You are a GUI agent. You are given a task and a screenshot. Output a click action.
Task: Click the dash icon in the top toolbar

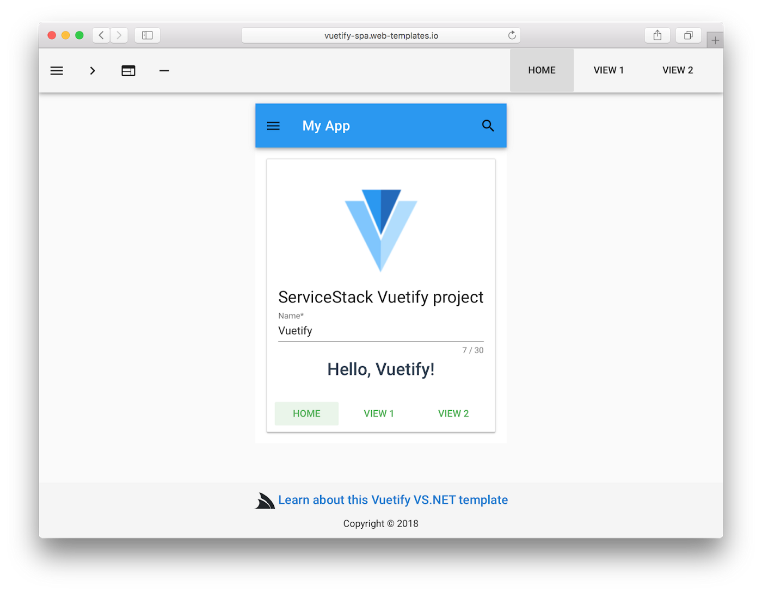pos(164,70)
